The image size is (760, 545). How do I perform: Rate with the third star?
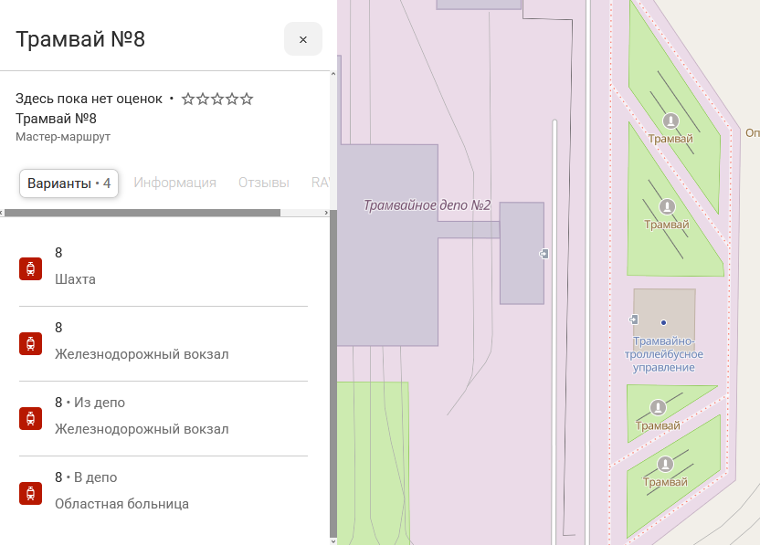(217, 99)
